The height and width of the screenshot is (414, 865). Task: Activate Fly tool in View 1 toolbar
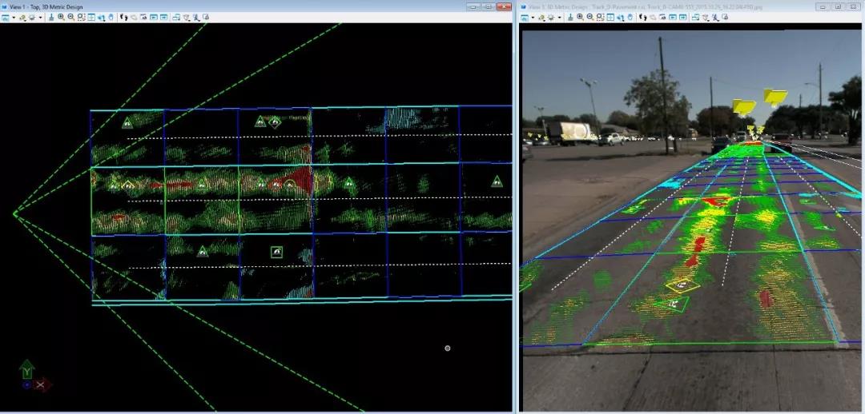[134, 17]
